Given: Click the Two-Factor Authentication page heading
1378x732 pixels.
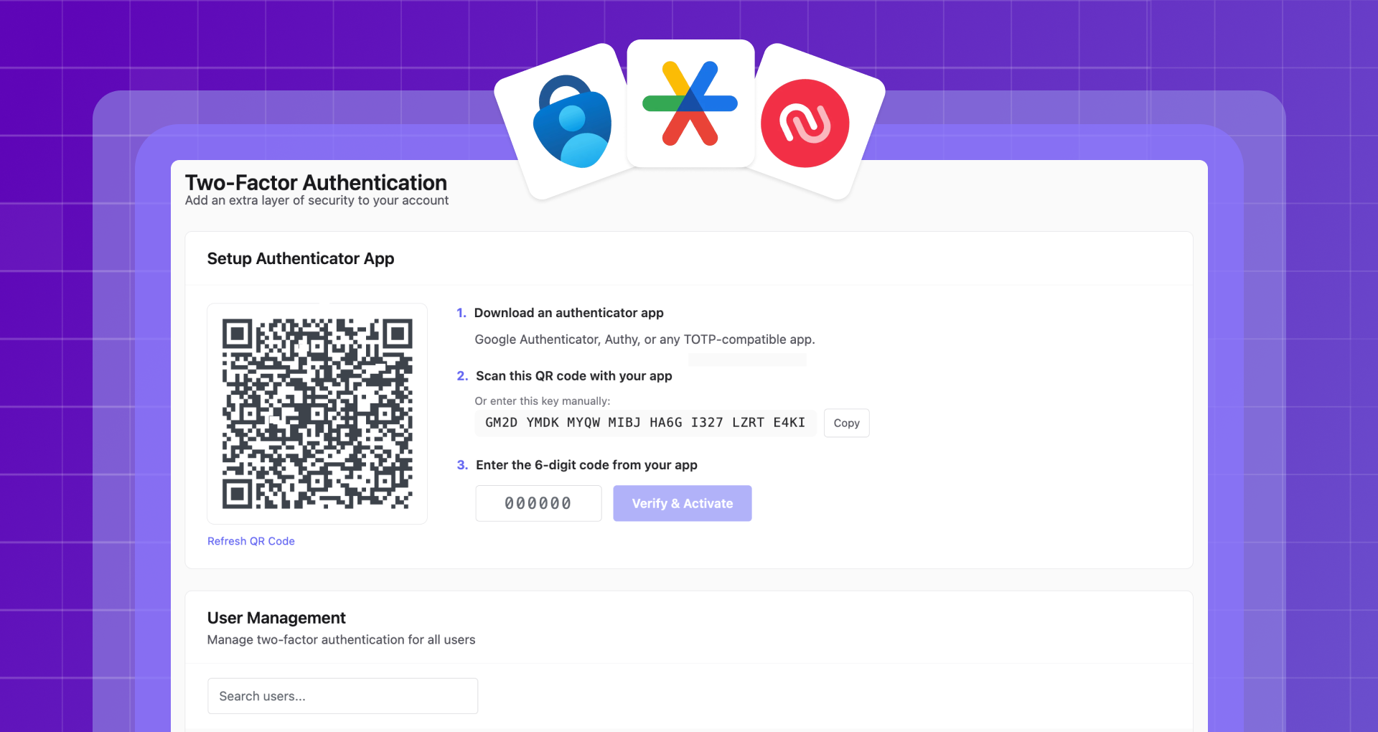Looking at the screenshot, I should pyautogui.click(x=316, y=183).
